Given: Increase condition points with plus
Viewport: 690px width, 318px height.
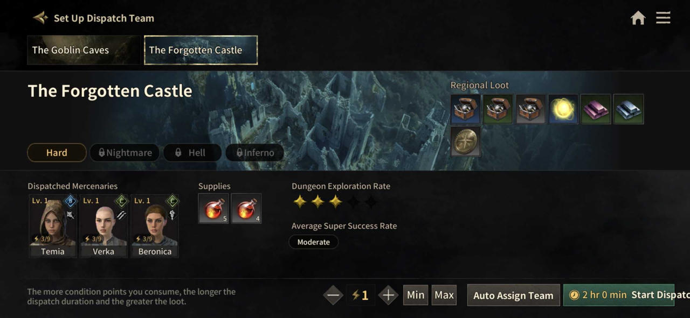Looking at the screenshot, I should coord(388,295).
